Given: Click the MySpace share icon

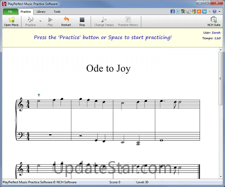Looking at the screenshot, I should coord(189,12).
